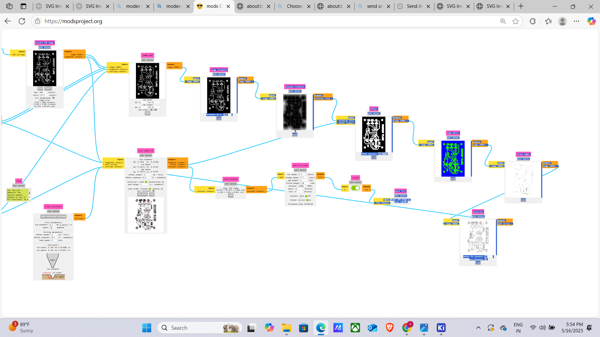Image resolution: width=600 pixels, height=337 pixels.
Task: Open the Copilot sidebar icon
Action: point(591,21)
